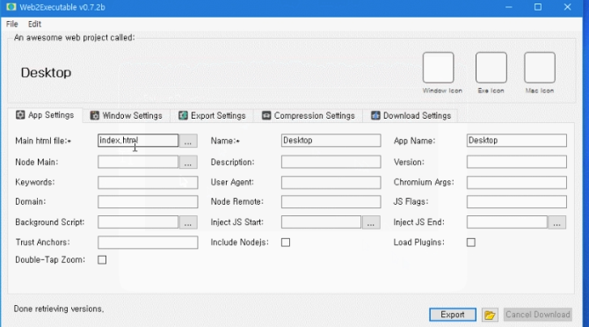The width and height of the screenshot is (589, 327).
Task: Click the Main html file input field
Action: [138, 141]
